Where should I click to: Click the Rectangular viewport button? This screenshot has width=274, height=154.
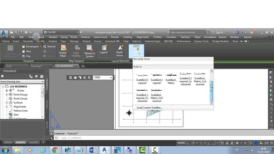pyautogui.click(x=30, y=47)
